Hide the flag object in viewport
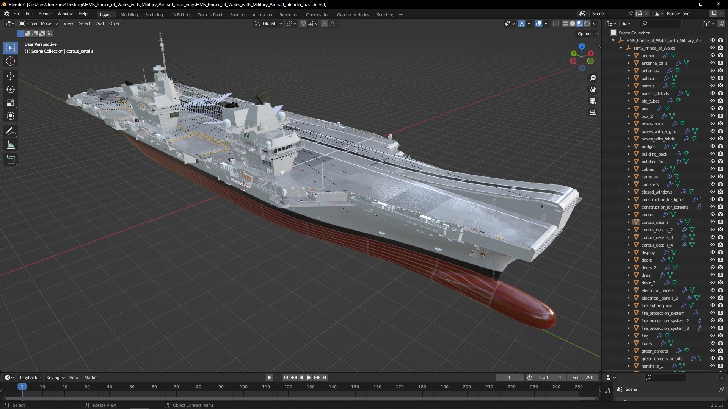Image resolution: width=728 pixels, height=409 pixels. pyautogui.click(x=712, y=336)
